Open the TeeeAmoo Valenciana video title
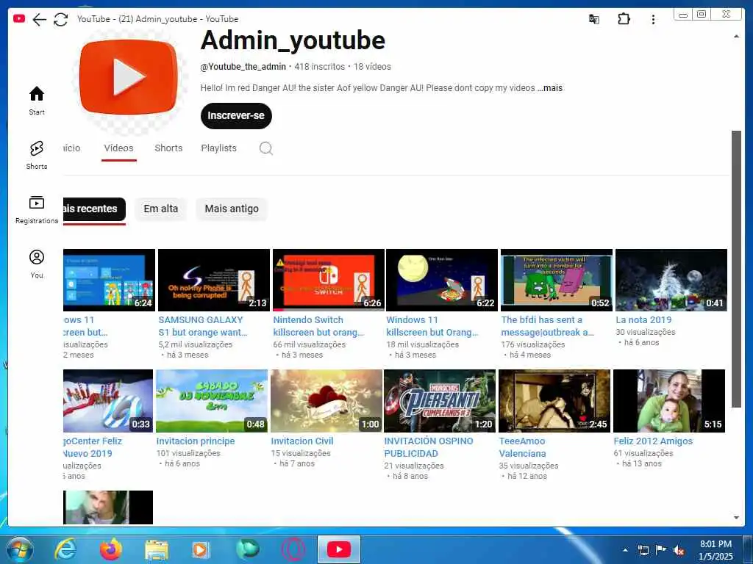 [x=522, y=447]
